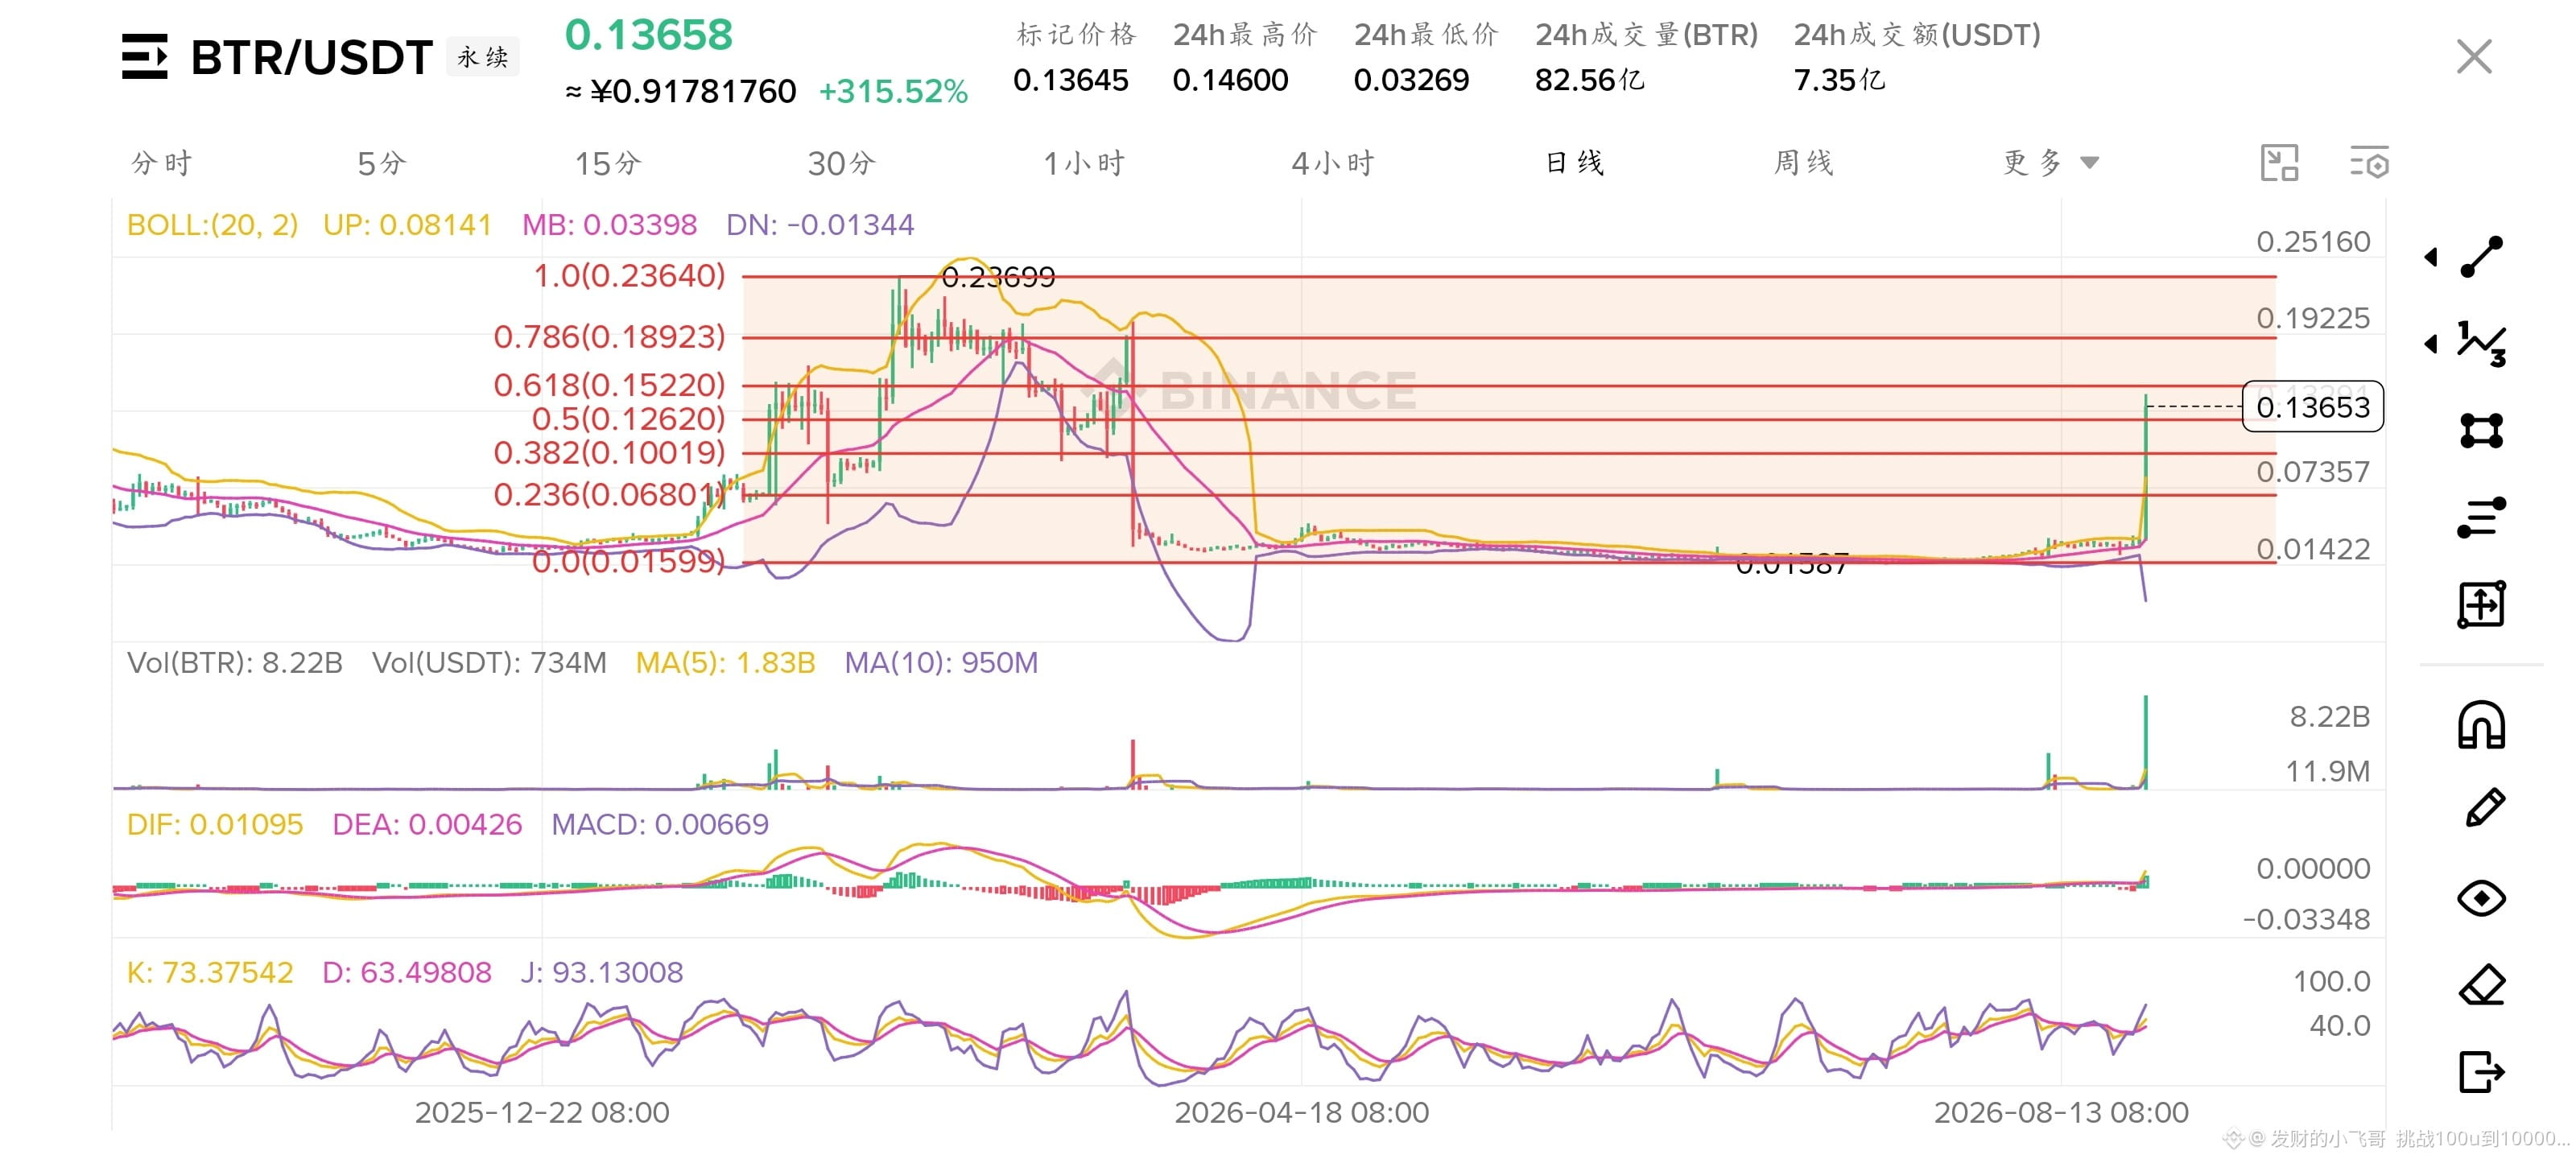2576x1159 pixels.
Task: Select the Fibonacci levels drawing tool
Action: click(x=2481, y=517)
